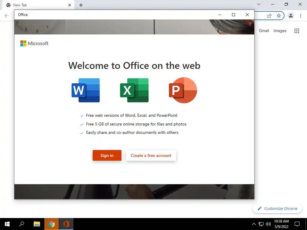The width and height of the screenshot is (307, 230).
Task: Click the Customize Chrome button
Action: pyautogui.click(x=277, y=209)
